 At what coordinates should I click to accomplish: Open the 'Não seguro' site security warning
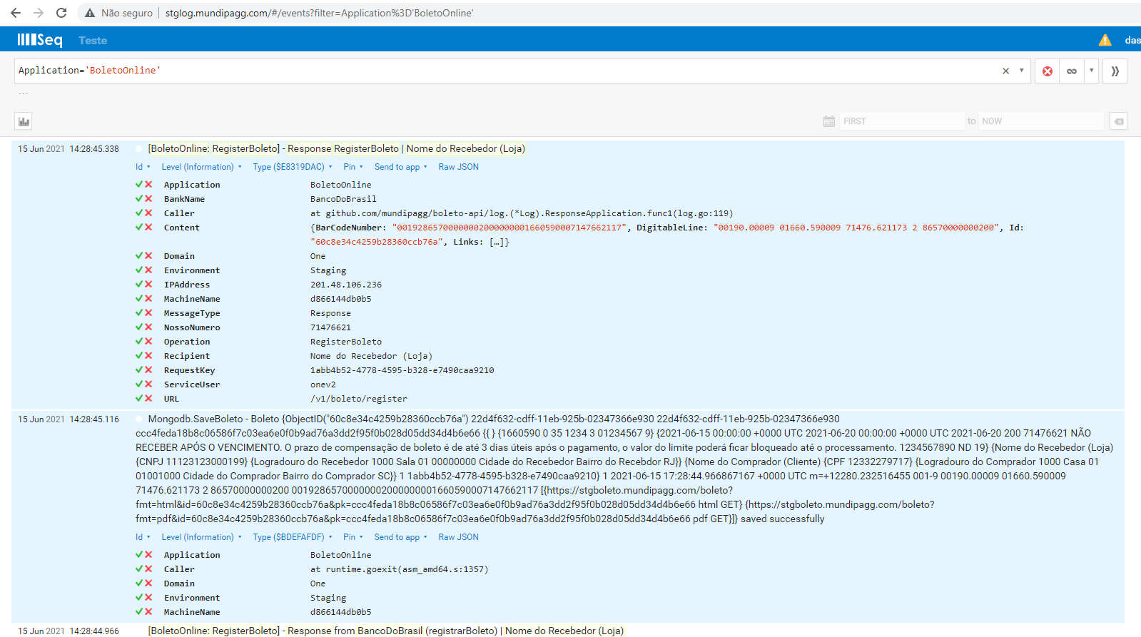click(x=118, y=13)
